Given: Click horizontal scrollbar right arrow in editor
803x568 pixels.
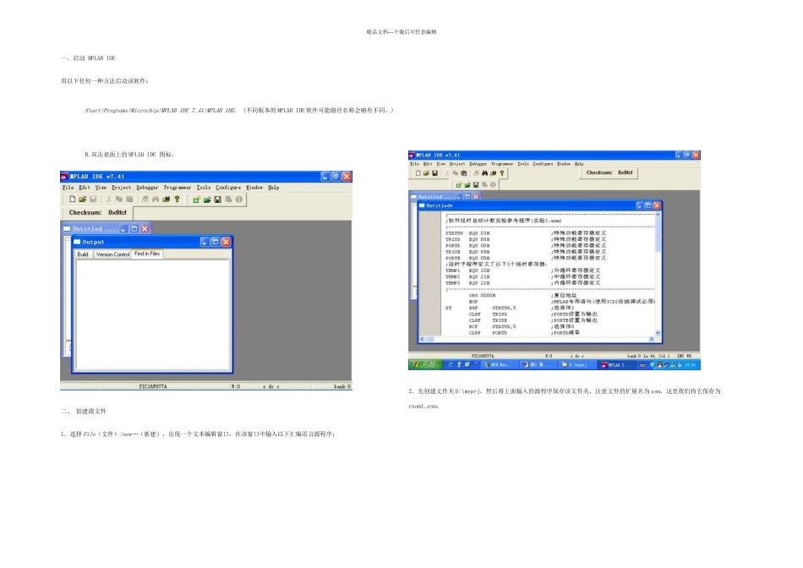Looking at the screenshot, I should tap(652, 339).
